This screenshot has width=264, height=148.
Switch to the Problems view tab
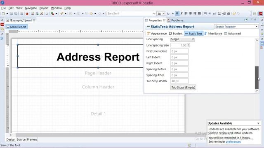point(176,20)
